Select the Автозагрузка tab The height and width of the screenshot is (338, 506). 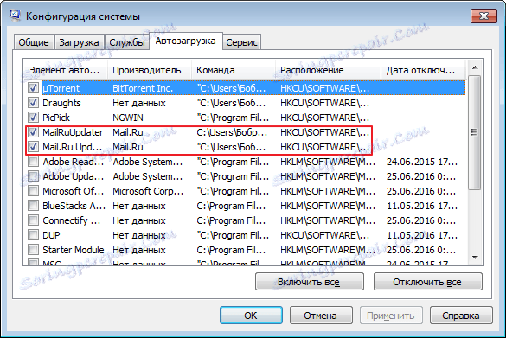[186, 41]
